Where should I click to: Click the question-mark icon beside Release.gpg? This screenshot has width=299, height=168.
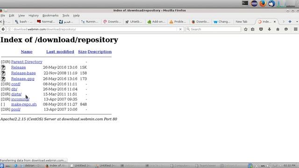pos(3,79)
